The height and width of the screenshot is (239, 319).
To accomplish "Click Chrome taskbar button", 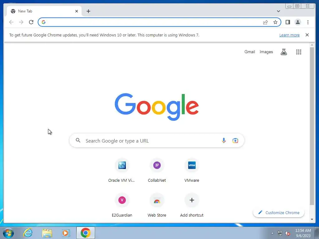I will click(85, 233).
